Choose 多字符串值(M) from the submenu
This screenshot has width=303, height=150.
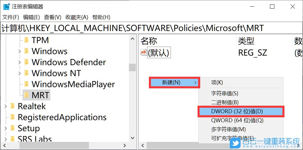coord(229,129)
